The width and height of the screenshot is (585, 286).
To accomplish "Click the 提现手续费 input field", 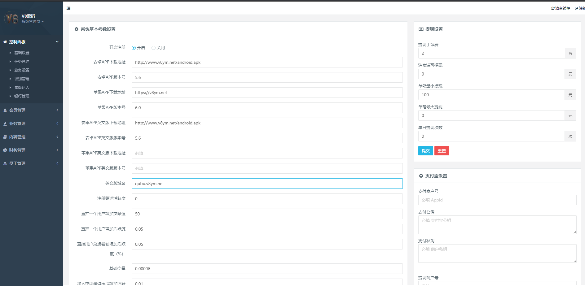I will [x=491, y=54].
